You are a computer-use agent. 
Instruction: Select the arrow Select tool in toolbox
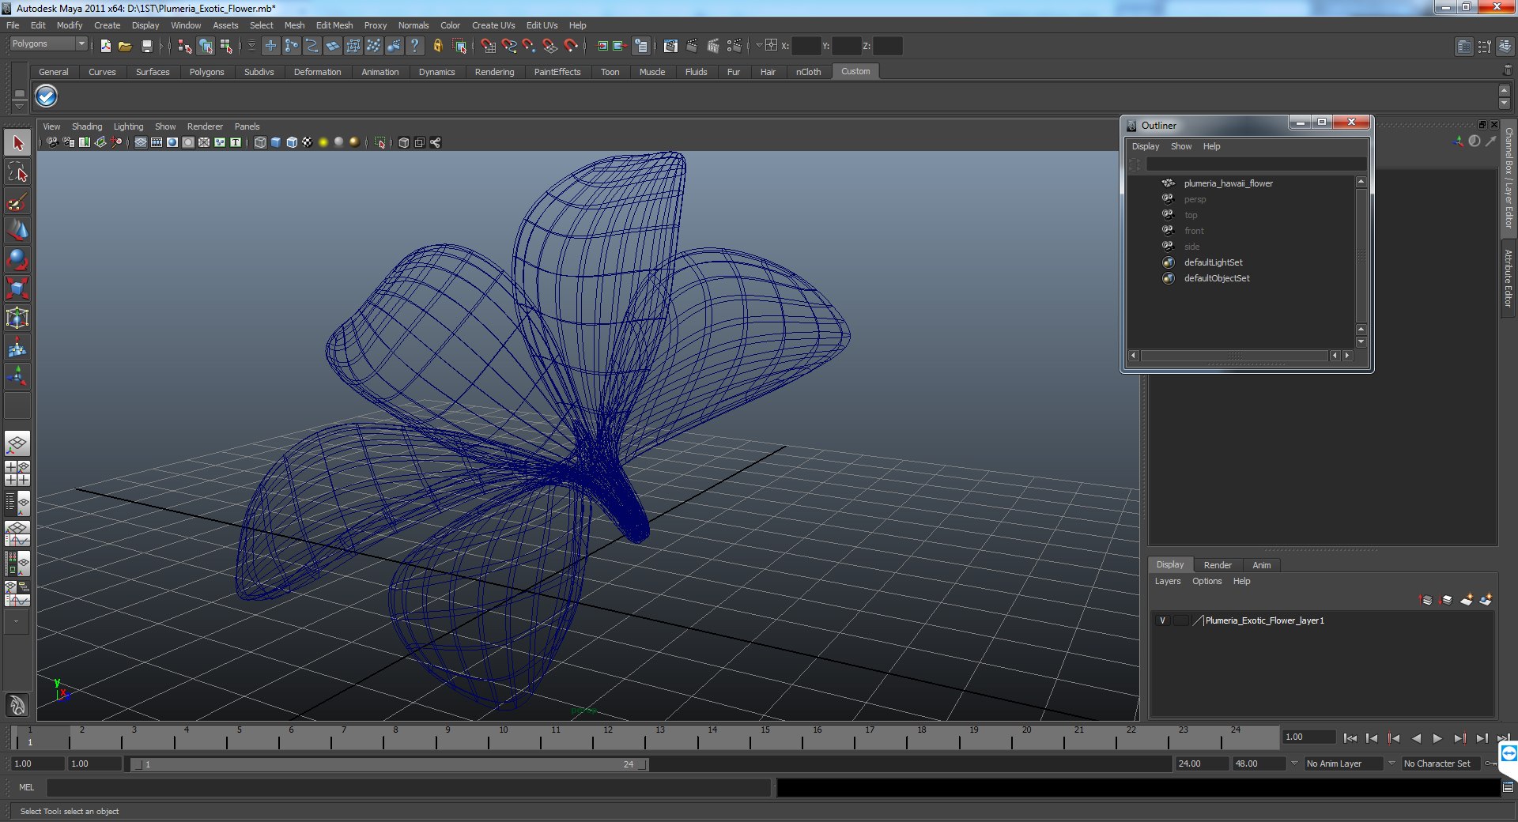17,143
